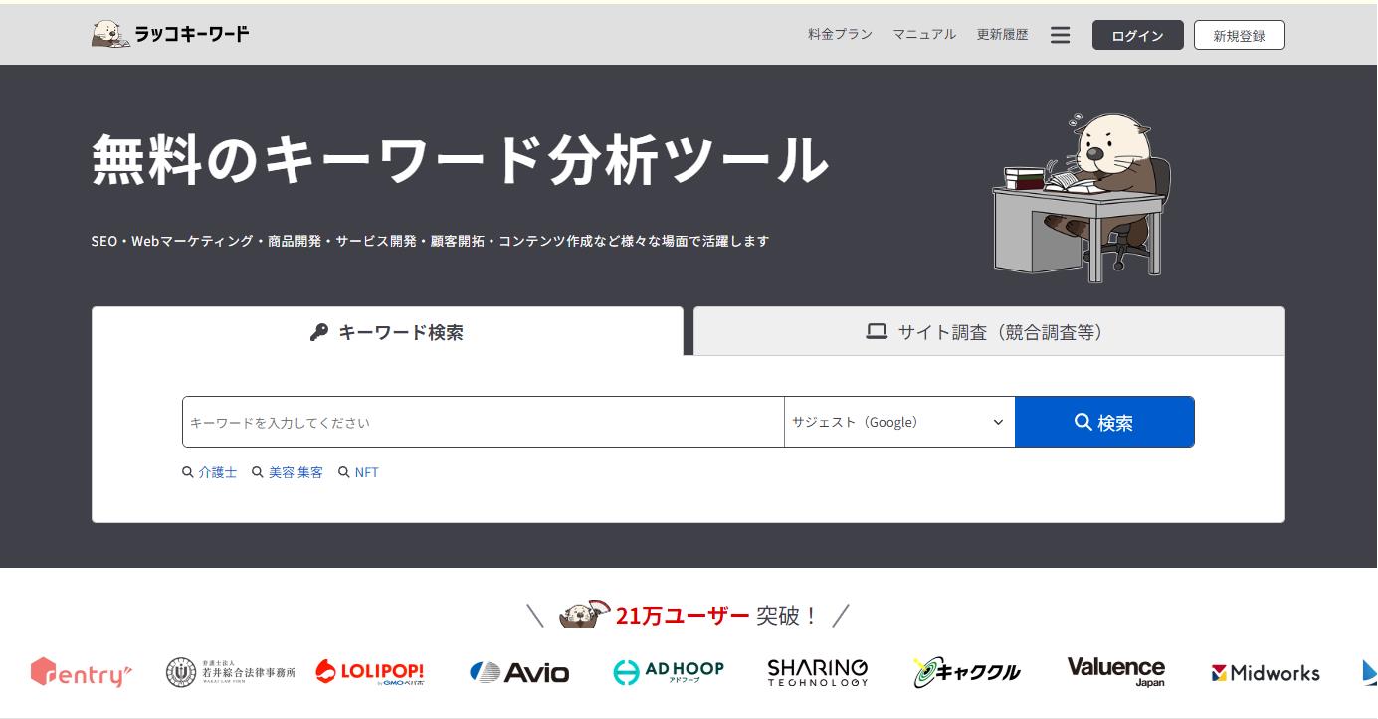
Task: Open the マニュアル page from the header
Action: tap(924, 34)
